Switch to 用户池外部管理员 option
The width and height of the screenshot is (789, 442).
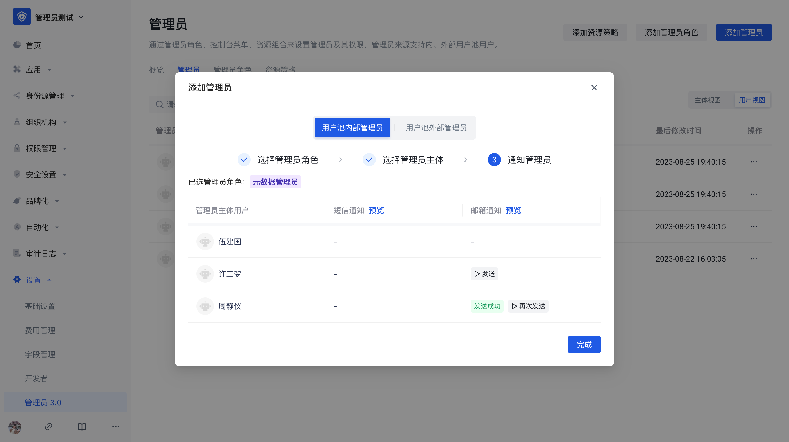click(x=436, y=128)
